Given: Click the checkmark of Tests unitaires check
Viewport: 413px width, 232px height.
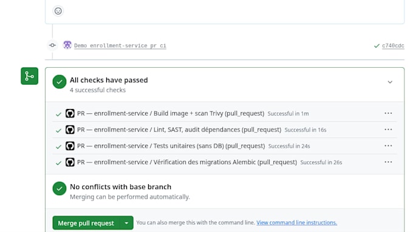Looking at the screenshot, I should 58,147.
